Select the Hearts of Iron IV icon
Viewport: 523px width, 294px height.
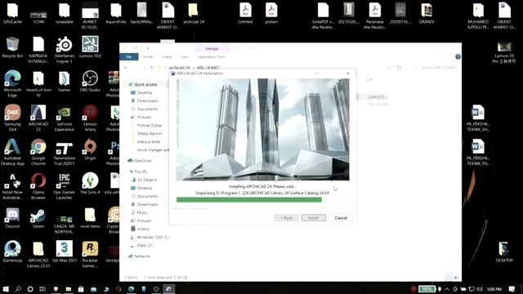point(38,83)
